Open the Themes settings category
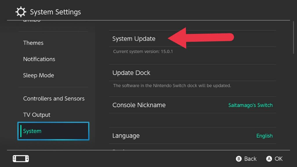Viewport: 297px width, 167px height. coord(33,43)
